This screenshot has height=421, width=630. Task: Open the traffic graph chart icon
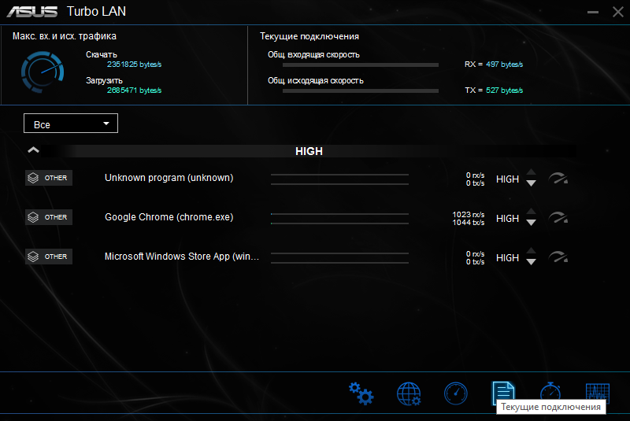598,393
